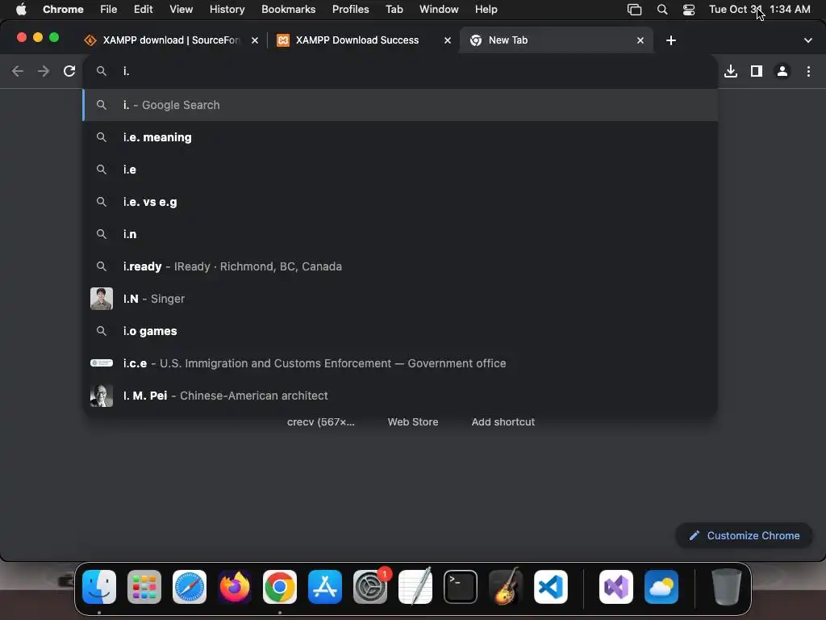Click the Chrome forward arrow
826x620 pixels.
click(x=44, y=71)
